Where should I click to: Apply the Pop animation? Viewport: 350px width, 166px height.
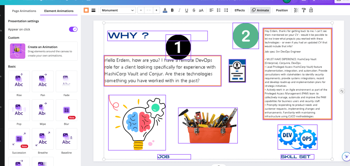click(x=19, y=110)
